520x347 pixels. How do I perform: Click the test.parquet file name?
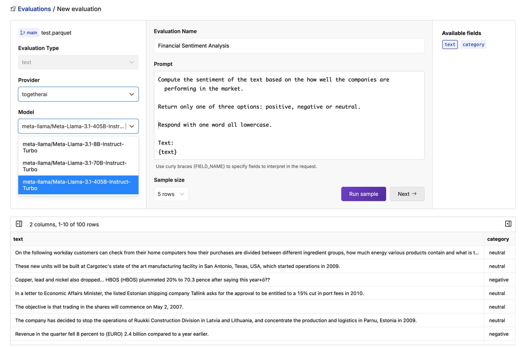click(x=56, y=32)
